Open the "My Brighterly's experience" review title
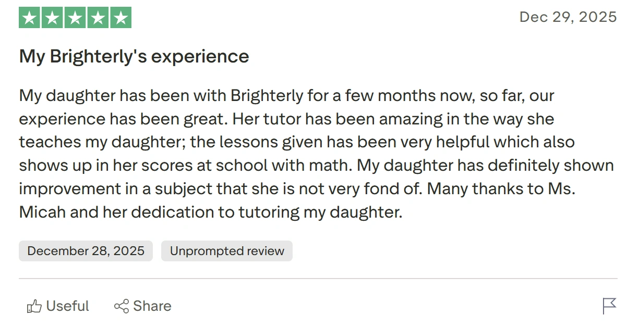 (x=134, y=56)
